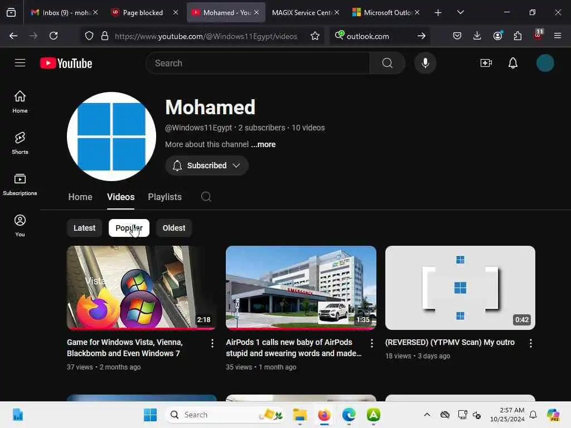Screen dimensions: 571x428
Task: Open Microsoft Edge from taskbar
Action: [x=349, y=415]
